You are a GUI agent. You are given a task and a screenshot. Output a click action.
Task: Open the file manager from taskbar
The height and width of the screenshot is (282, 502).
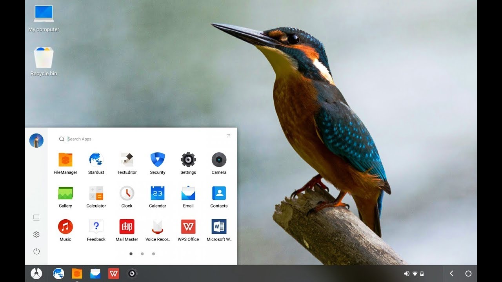tap(77, 273)
